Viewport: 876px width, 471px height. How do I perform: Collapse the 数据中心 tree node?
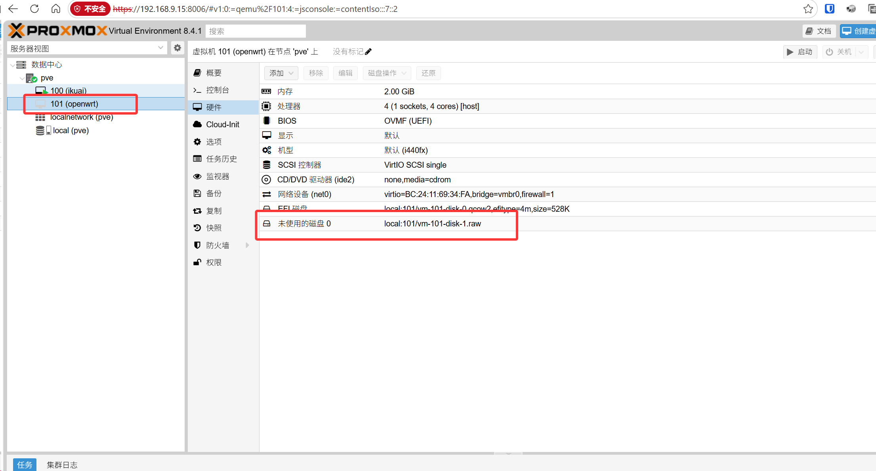pyautogui.click(x=12, y=65)
